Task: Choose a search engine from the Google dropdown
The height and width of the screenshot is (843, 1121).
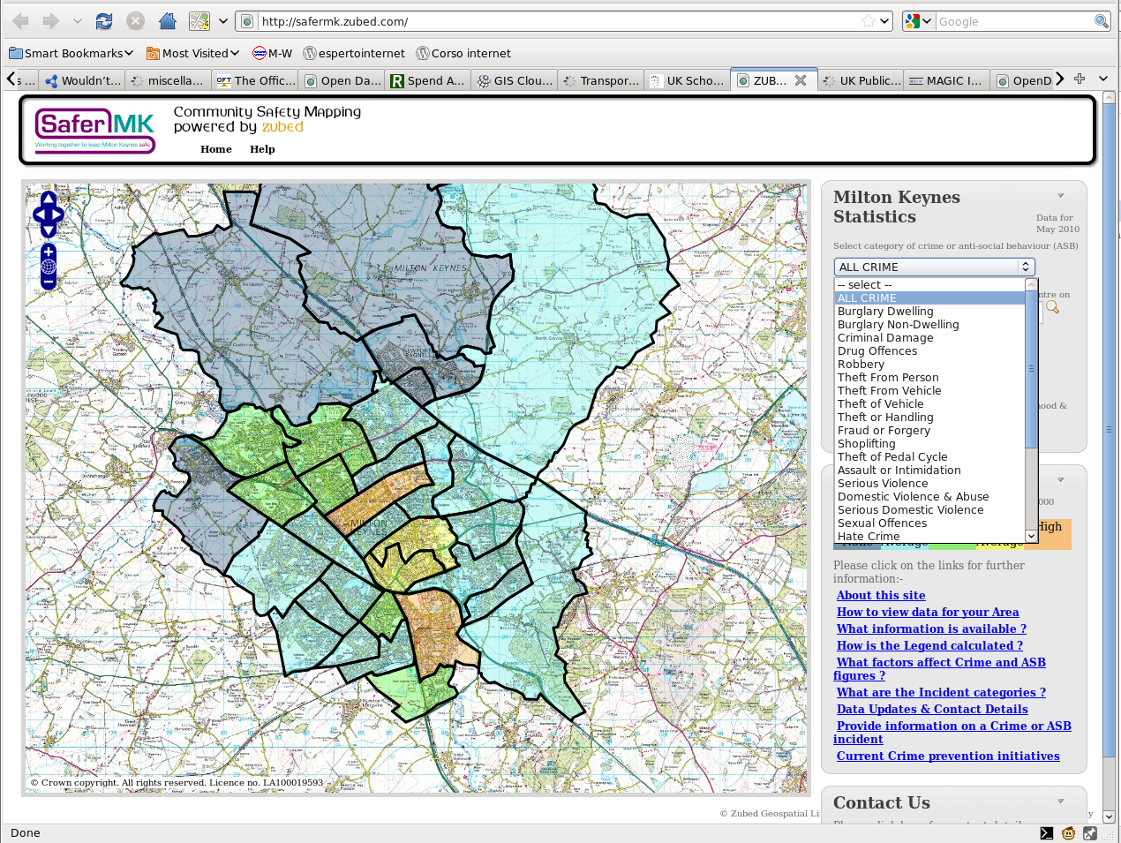Action: point(918,21)
